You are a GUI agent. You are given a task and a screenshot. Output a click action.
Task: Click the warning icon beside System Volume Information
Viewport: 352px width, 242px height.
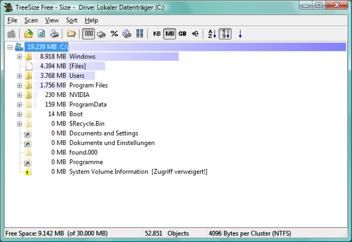point(29,172)
